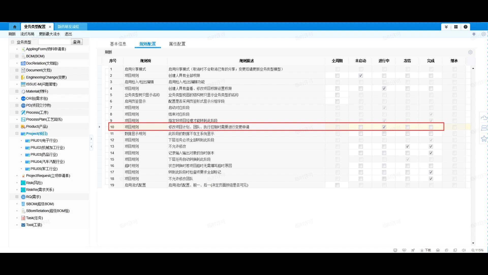
Task: Uncheck 进行中 checkbox for row 10
Action: [384, 127]
